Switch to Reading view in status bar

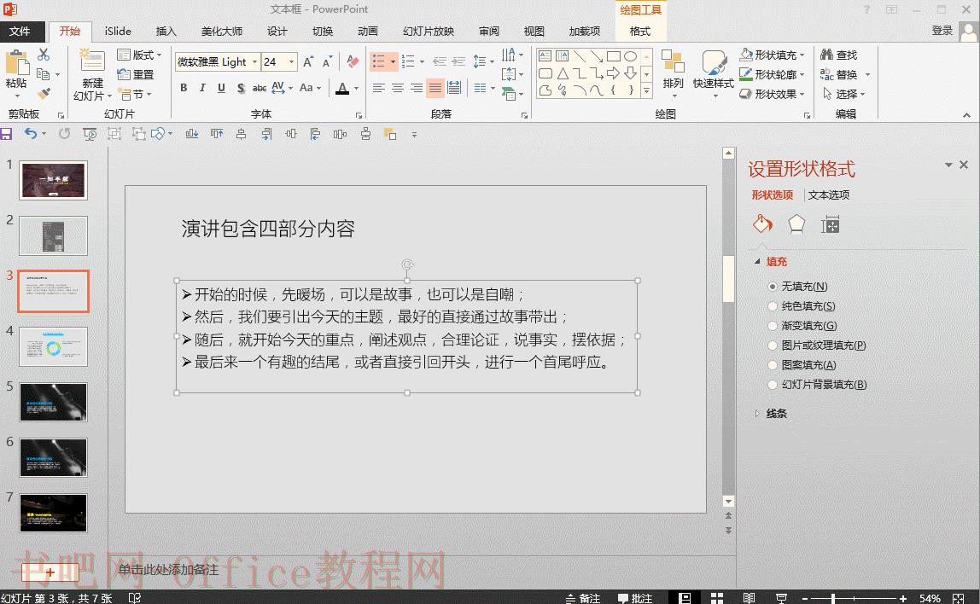(750, 598)
